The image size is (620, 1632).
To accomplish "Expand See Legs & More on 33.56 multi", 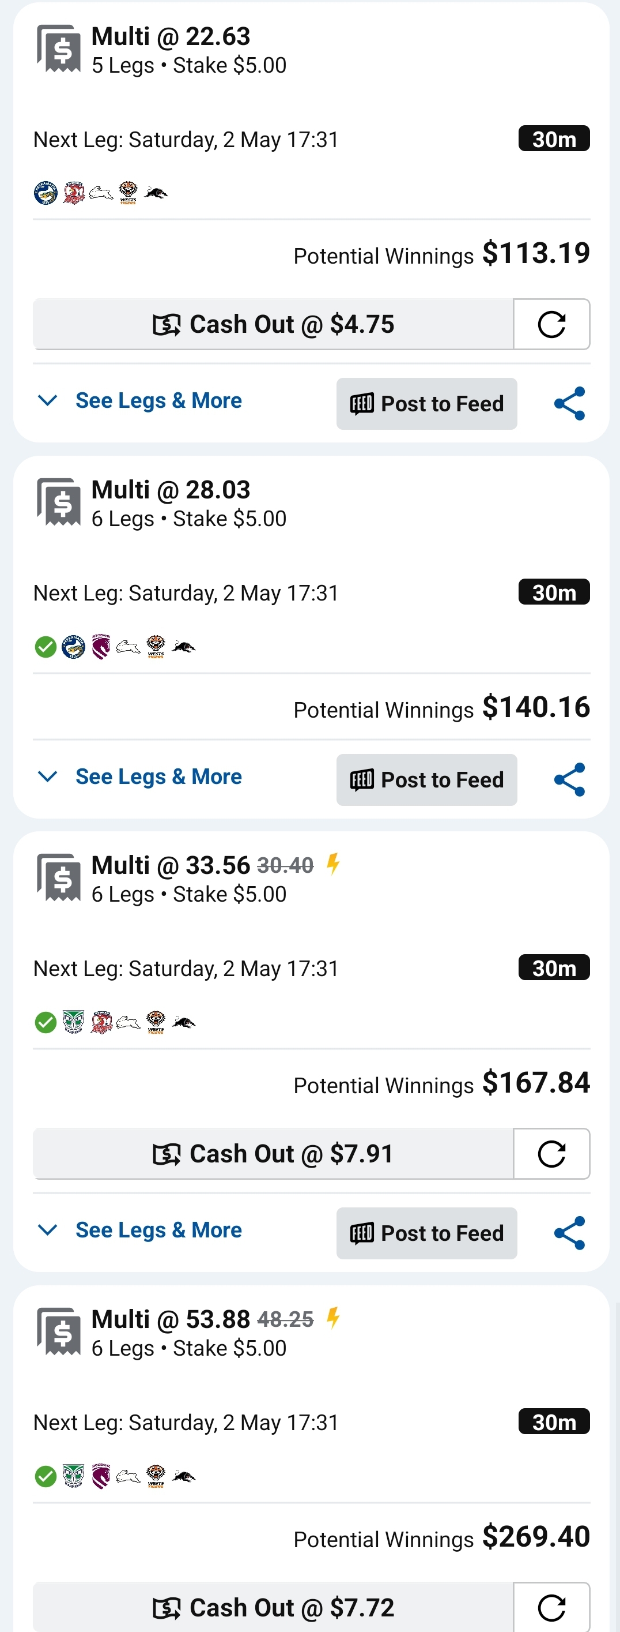I will click(x=140, y=1230).
